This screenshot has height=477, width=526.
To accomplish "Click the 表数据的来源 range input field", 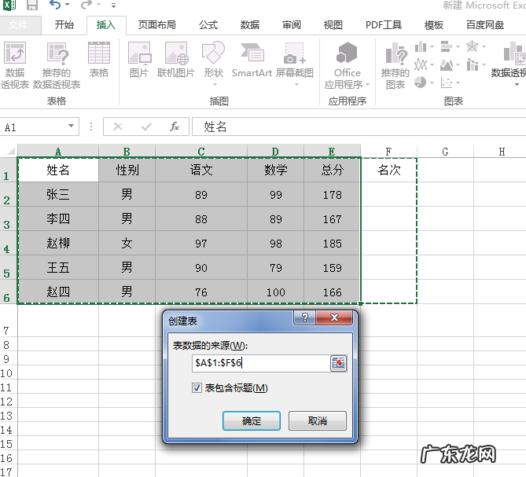I will [x=259, y=363].
